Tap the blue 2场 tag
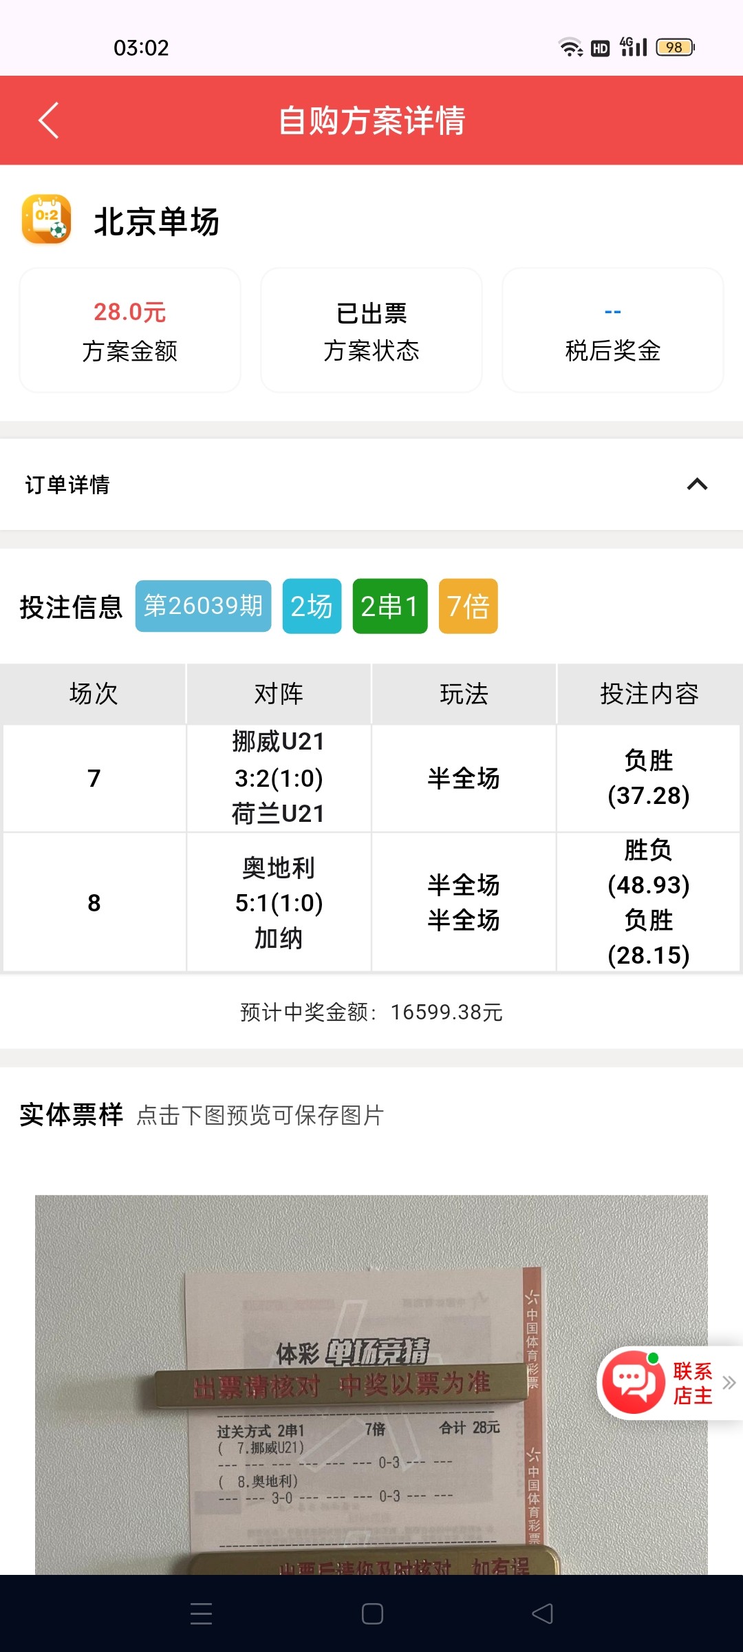The image size is (743, 1652). pos(312,606)
